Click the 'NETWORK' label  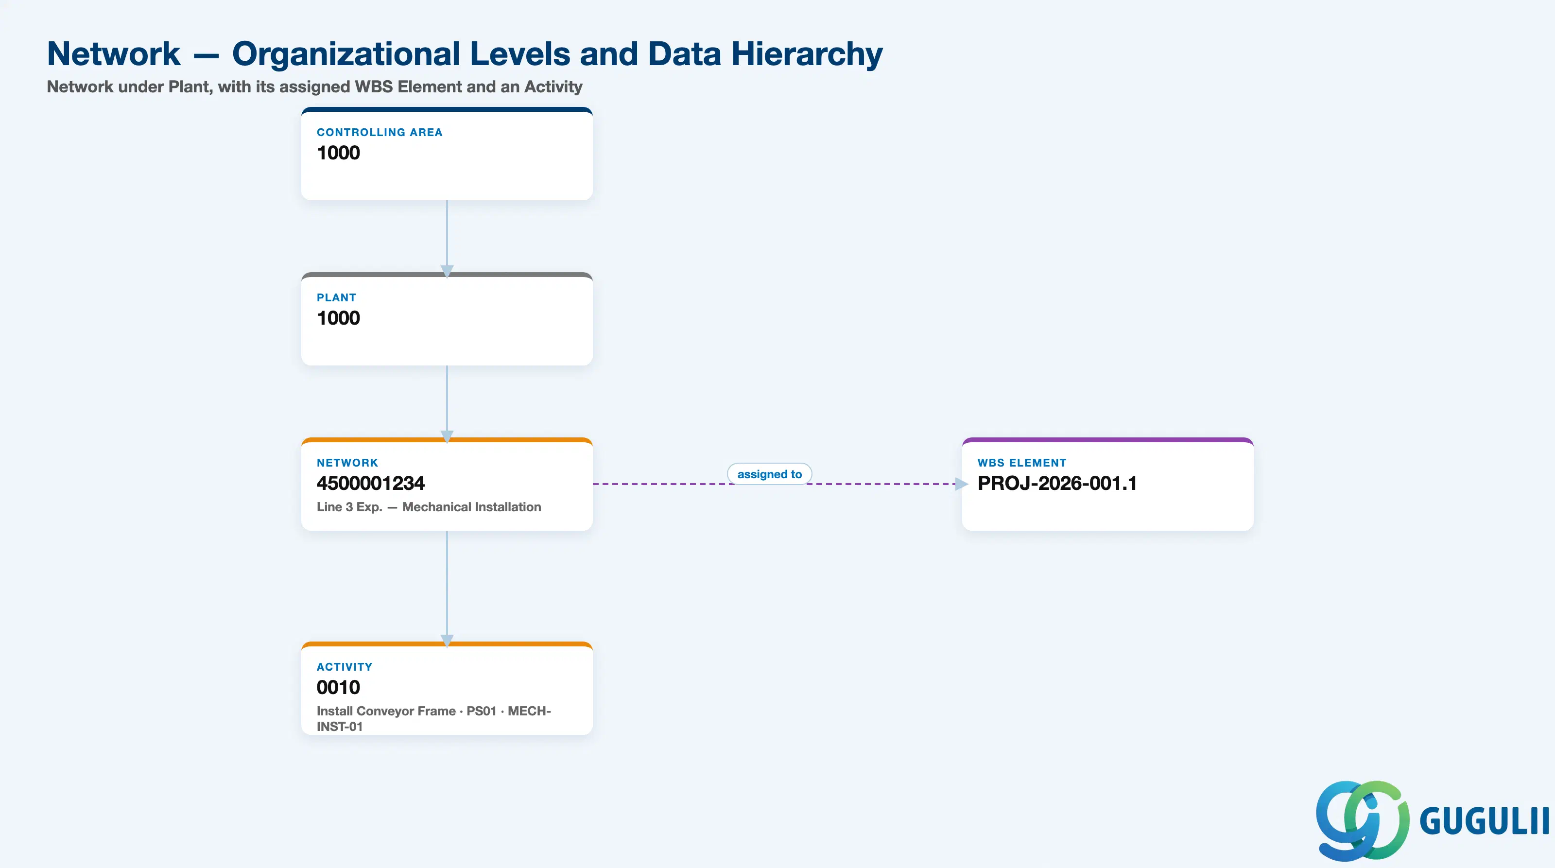point(347,463)
